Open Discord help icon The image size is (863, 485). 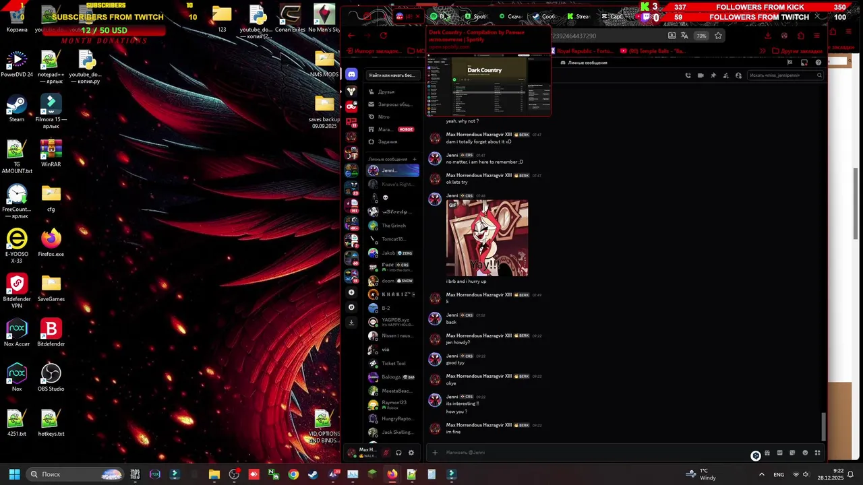click(818, 63)
